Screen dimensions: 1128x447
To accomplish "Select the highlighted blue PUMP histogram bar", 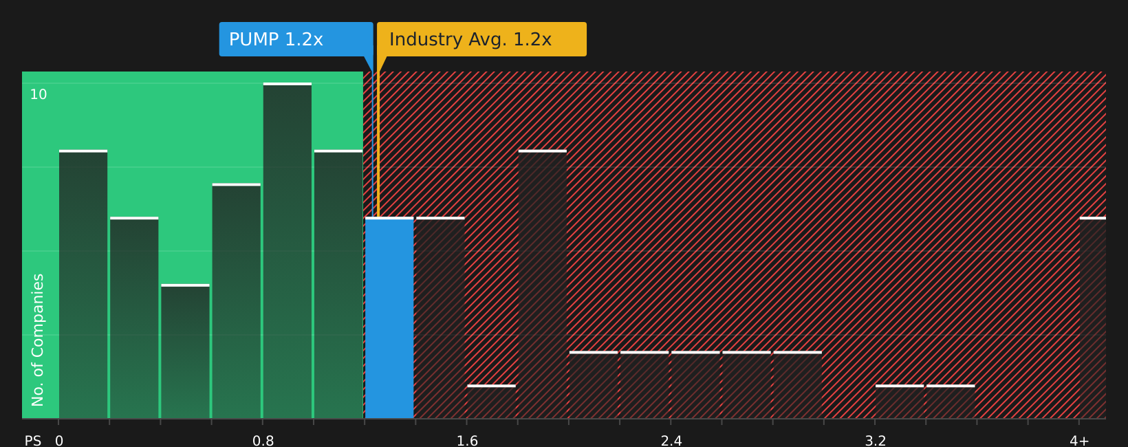I will (x=389, y=318).
